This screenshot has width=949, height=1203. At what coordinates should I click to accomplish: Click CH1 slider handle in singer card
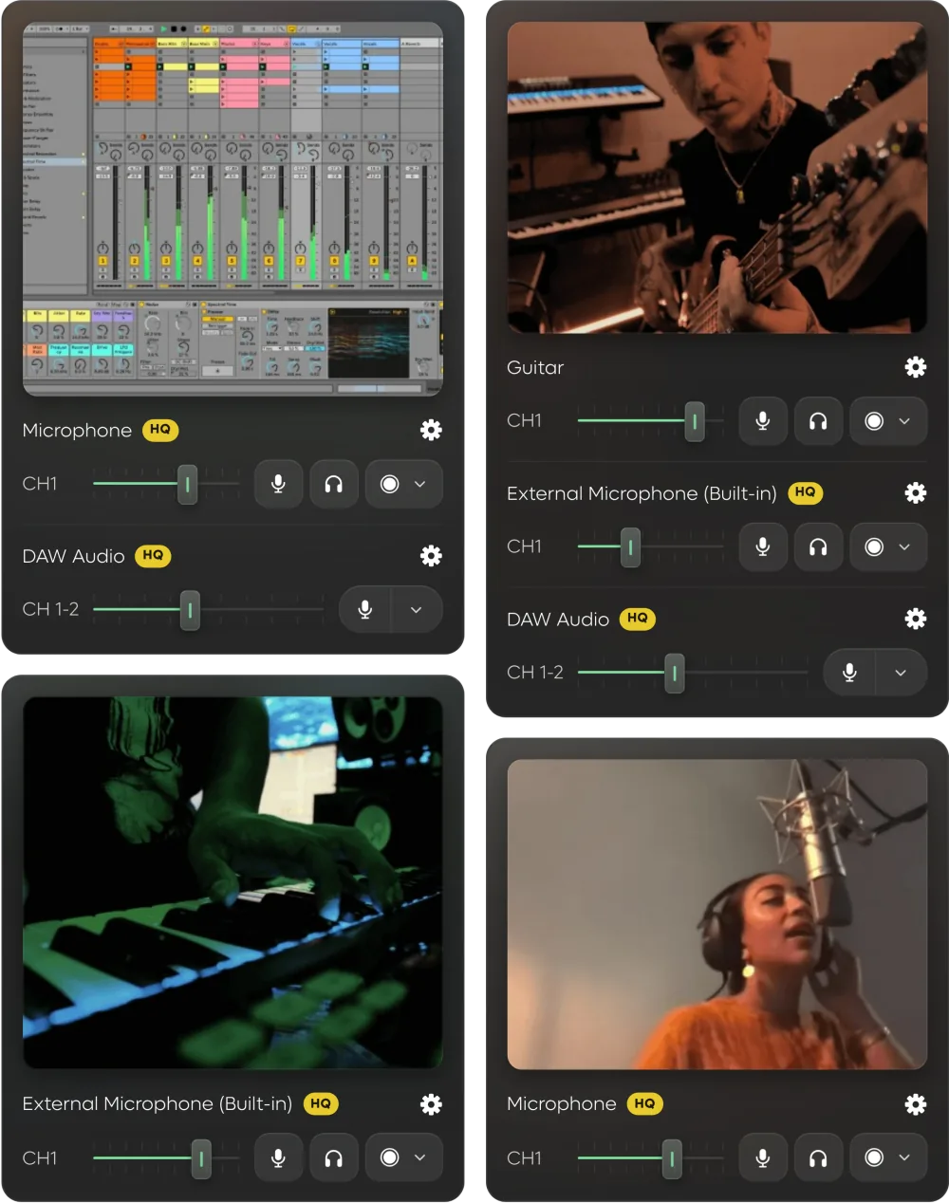(672, 1157)
